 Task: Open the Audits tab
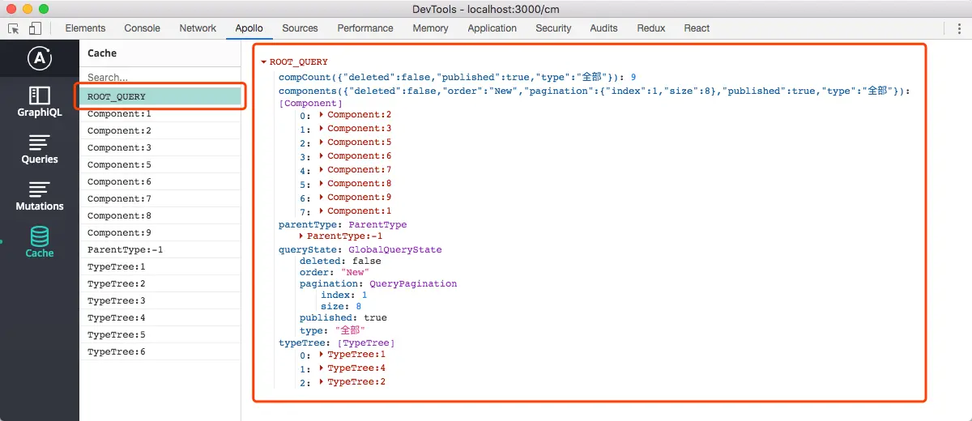tap(603, 28)
